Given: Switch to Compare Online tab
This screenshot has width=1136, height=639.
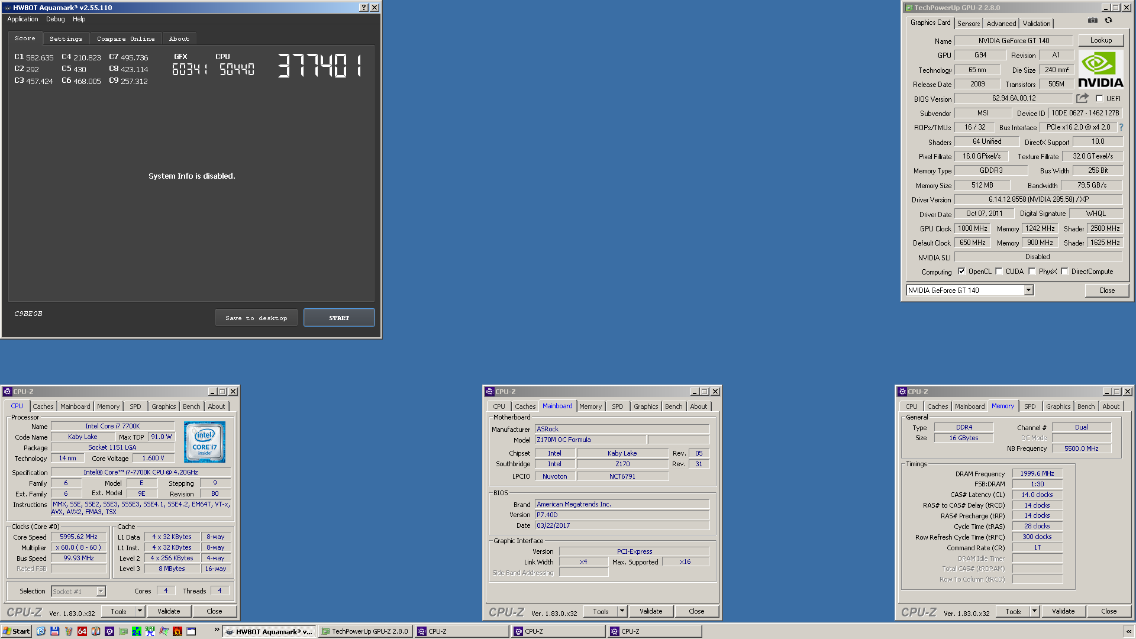Looking at the screenshot, I should 125,38.
